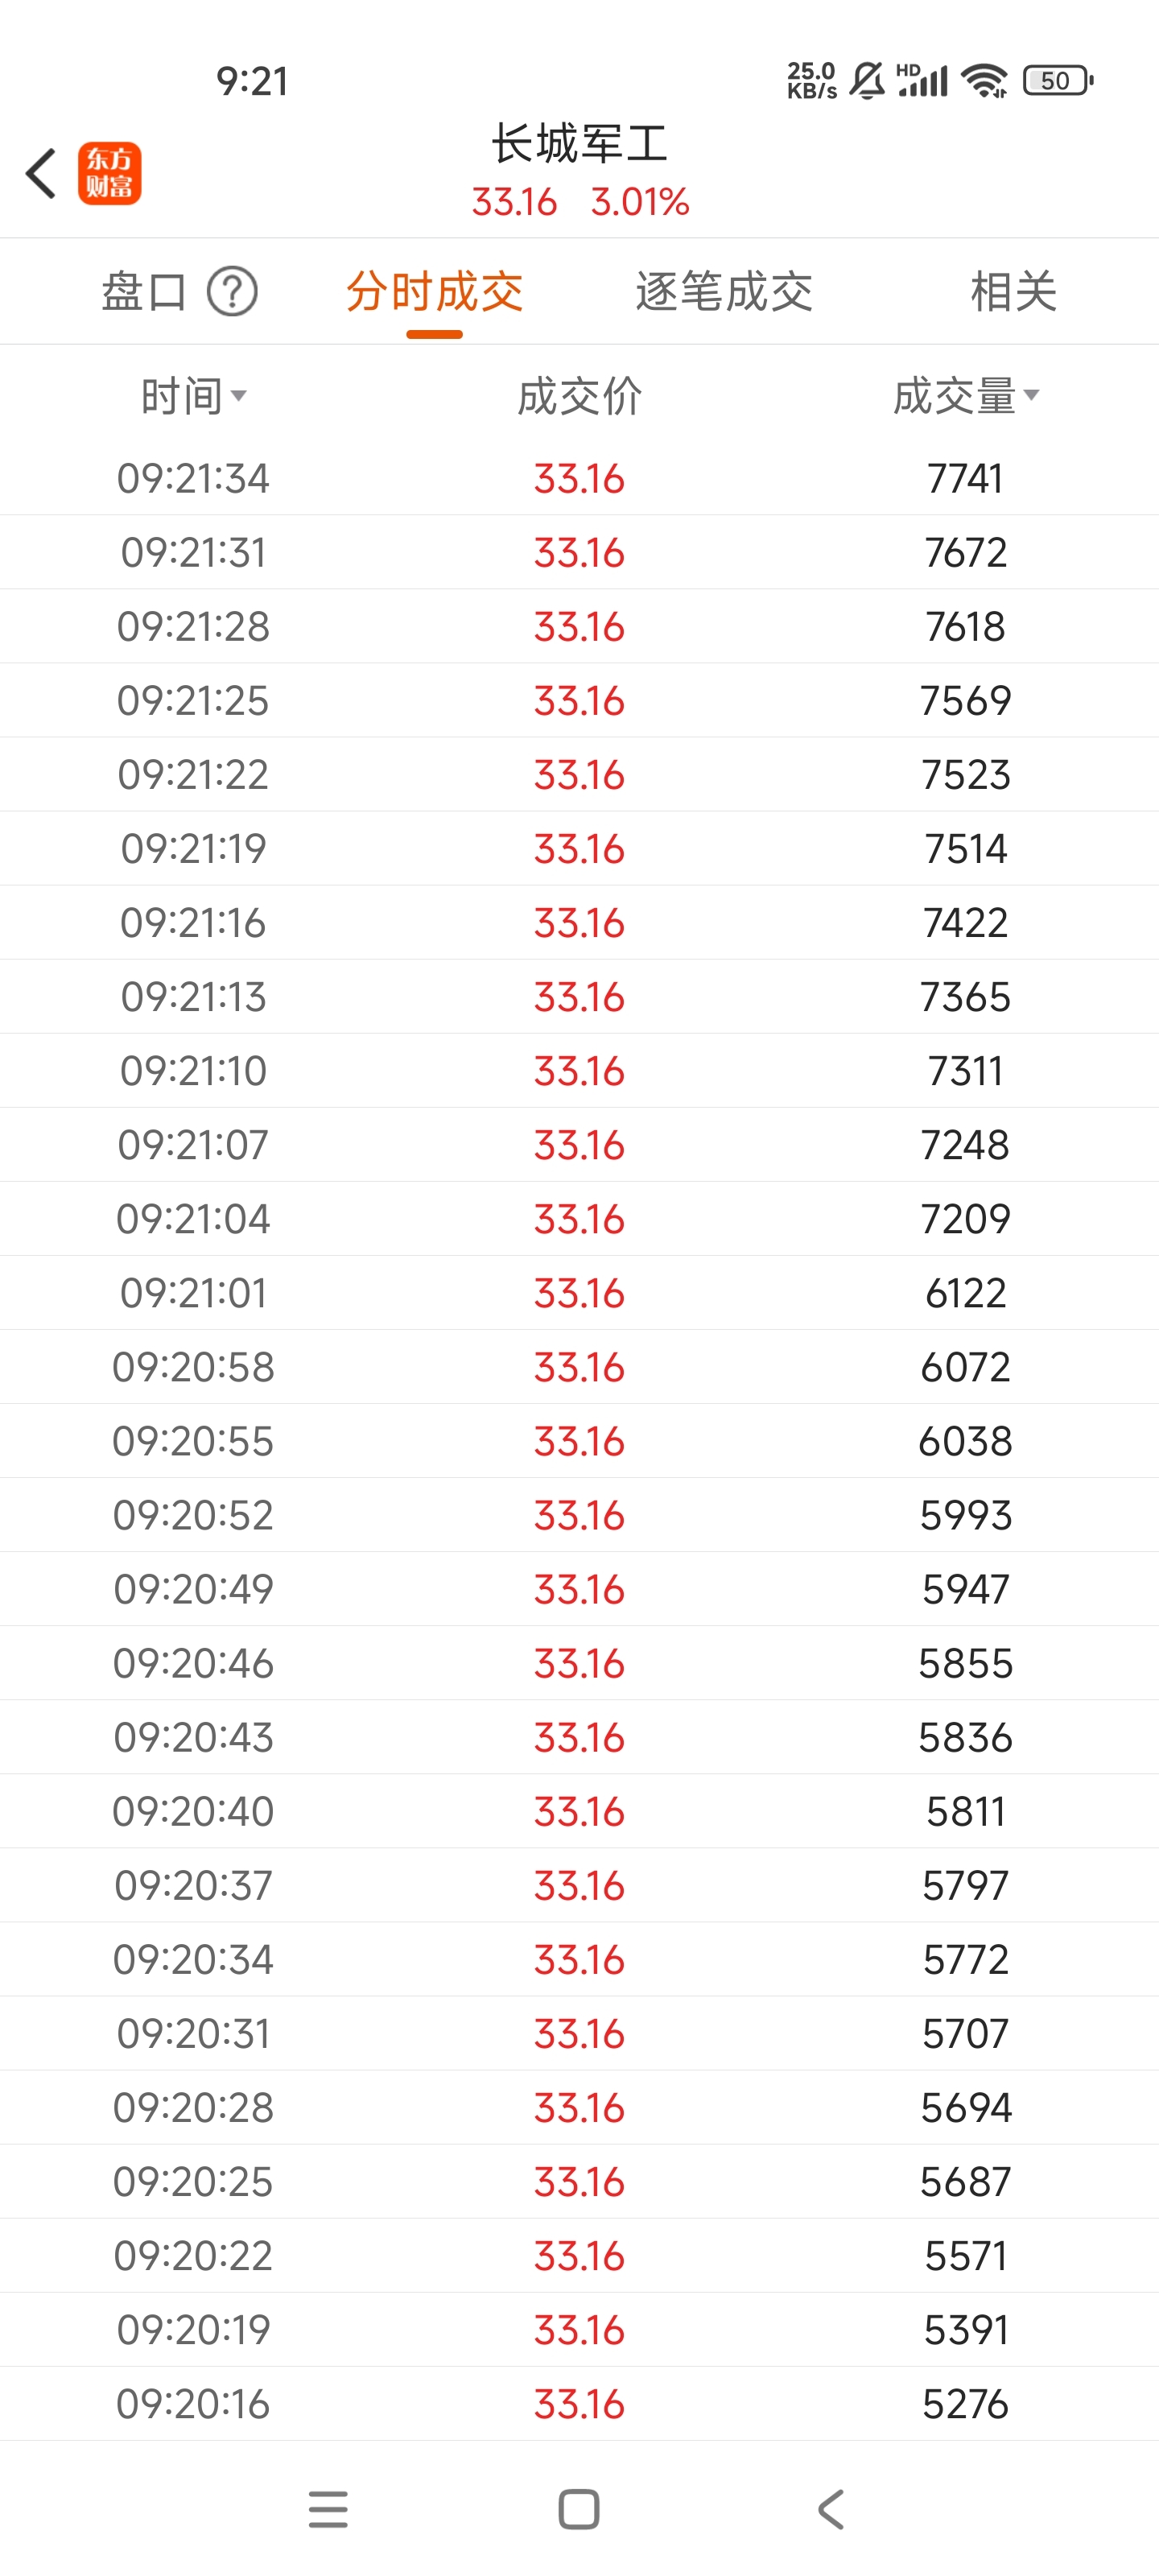Tap the muted notification bell icon
Image resolution: width=1159 pixels, height=2576 pixels.
click(867, 80)
